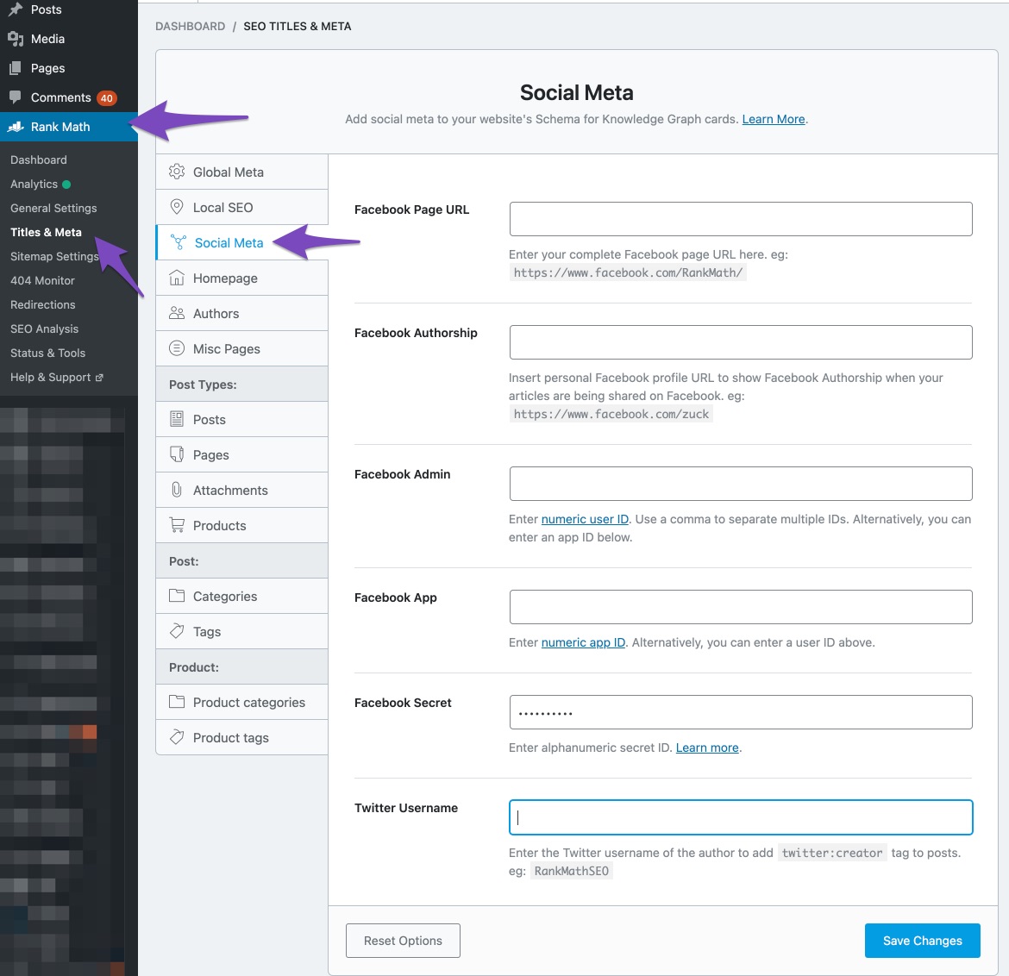
Task: Open General Settings submenu item
Action: pyautogui.click(x=53, y=208)
